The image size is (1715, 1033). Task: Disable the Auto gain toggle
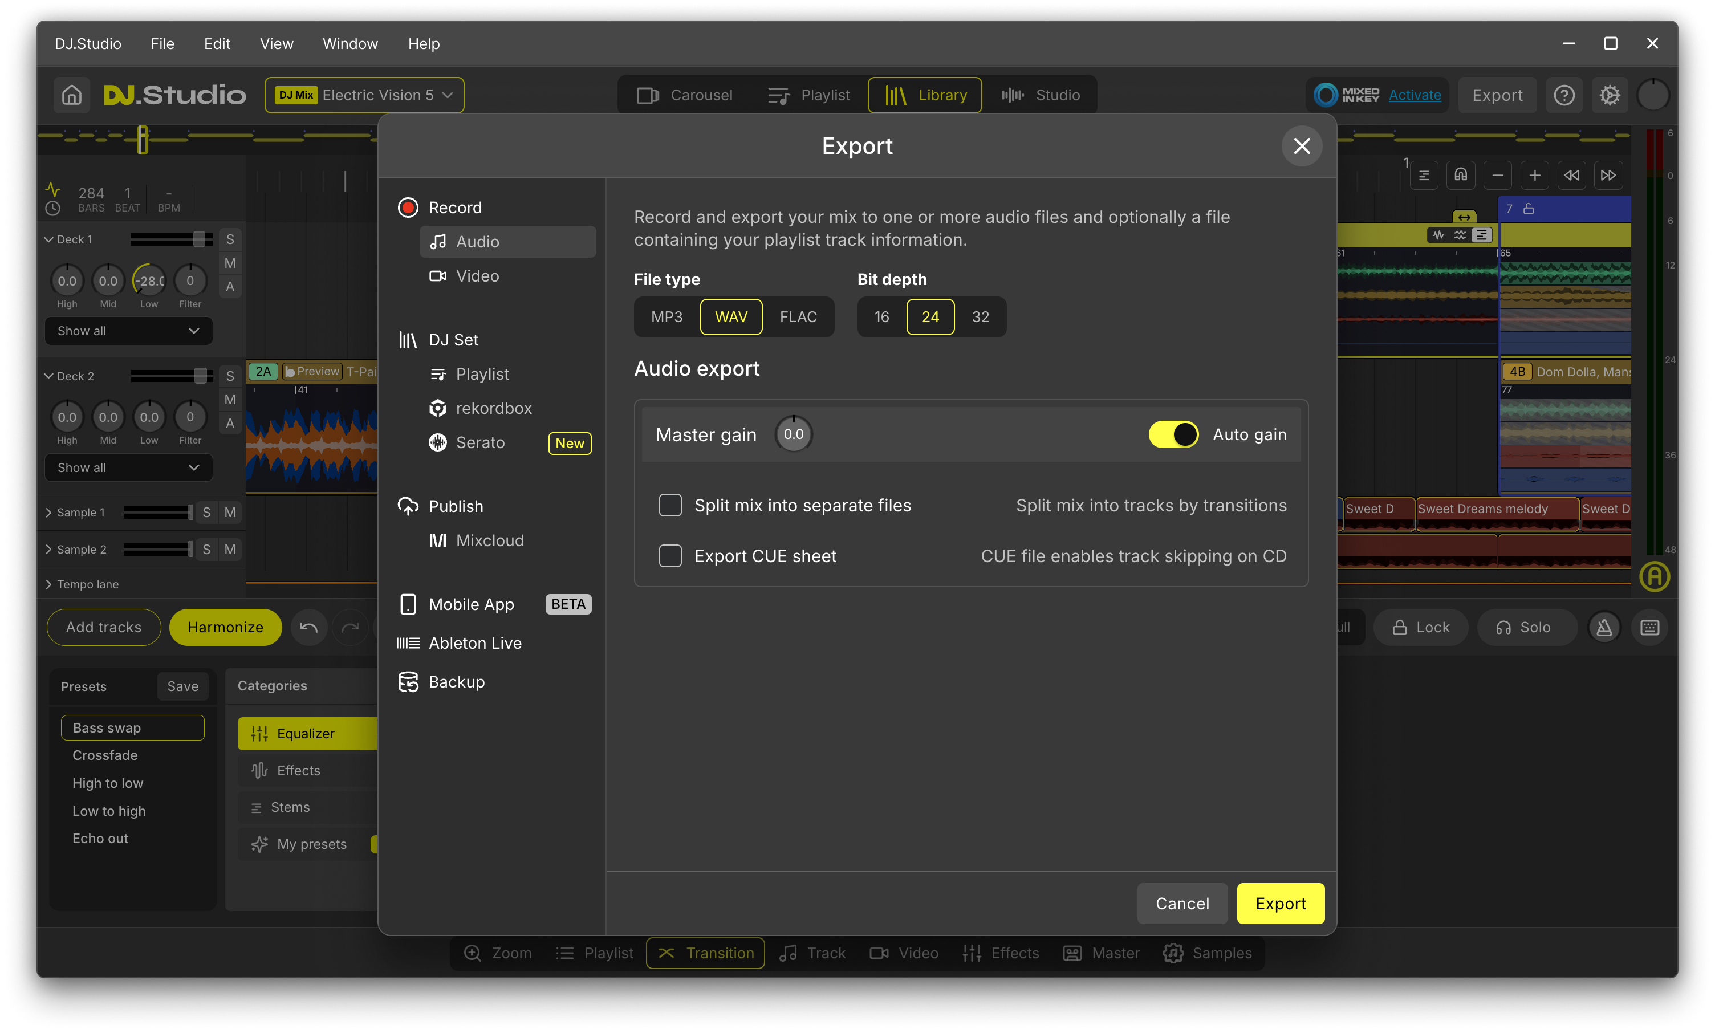pyautogui.click(x=1173, y=434)
